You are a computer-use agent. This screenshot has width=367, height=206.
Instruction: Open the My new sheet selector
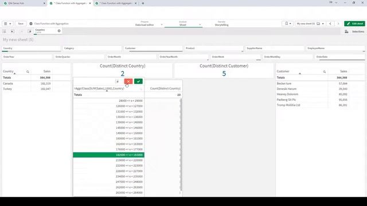(x=310, y=23)
